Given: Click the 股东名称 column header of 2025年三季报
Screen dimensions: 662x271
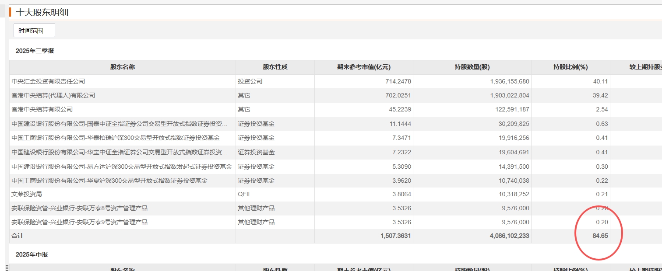Looking at the screenshot, I should (x=123, y=67).
